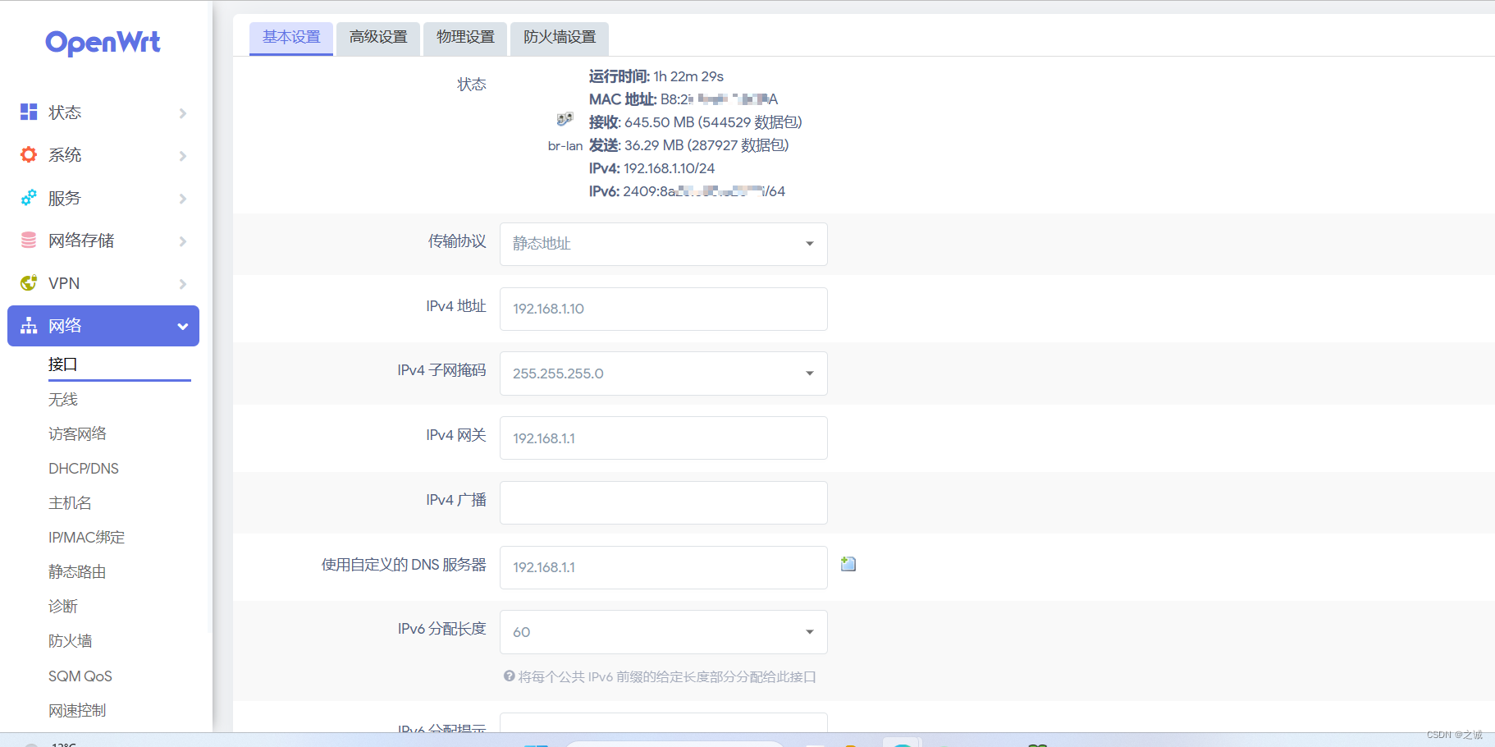Click the IPv4 地址 input field
Viewport: 1495px width, 747px height.
point(663,309)
